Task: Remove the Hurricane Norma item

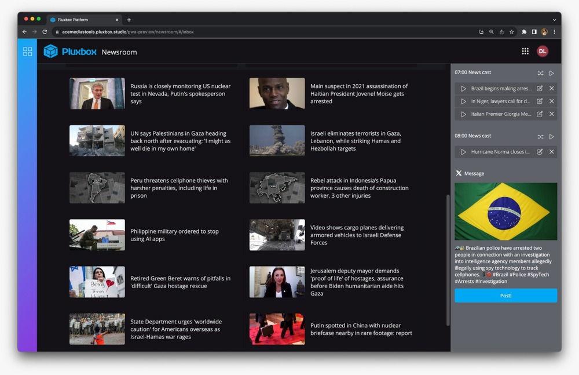Action: click(552, 152)
